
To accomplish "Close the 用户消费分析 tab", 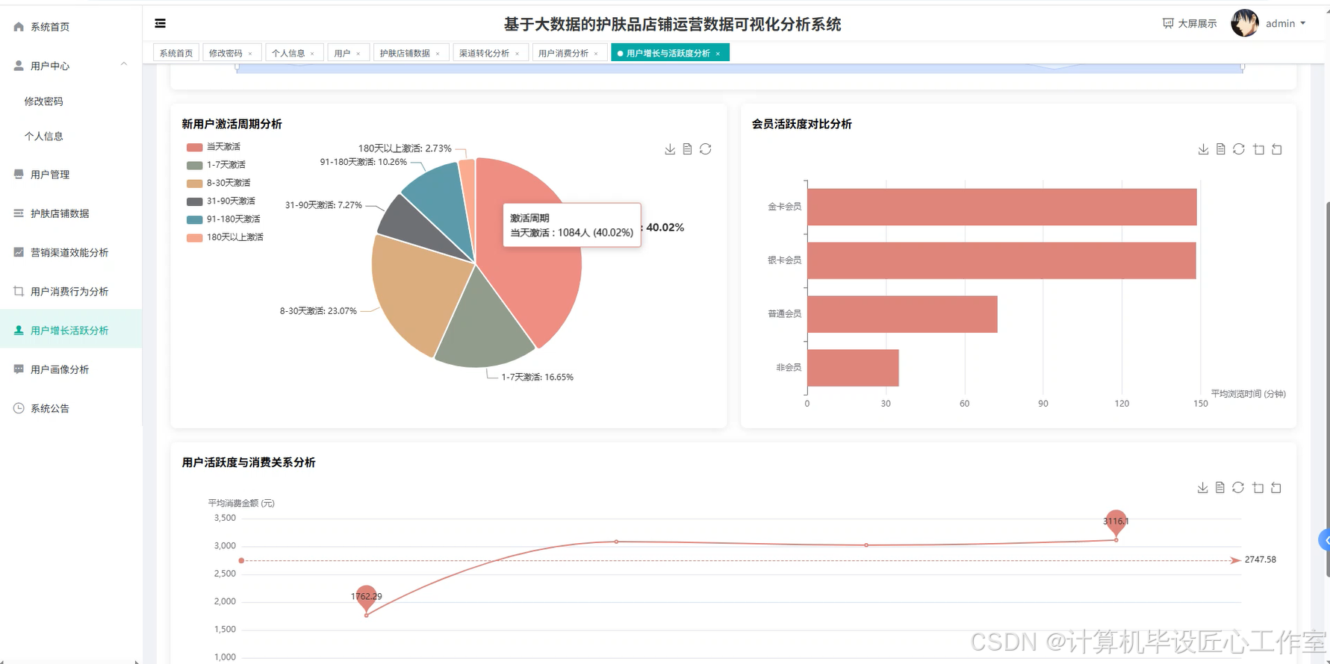I will click(x=596, y=54).
